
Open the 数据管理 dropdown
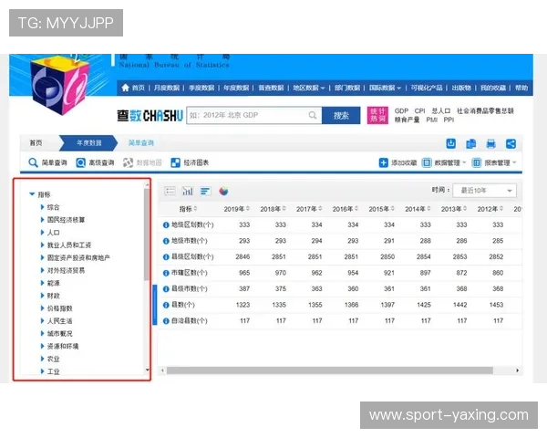point(444,162)
